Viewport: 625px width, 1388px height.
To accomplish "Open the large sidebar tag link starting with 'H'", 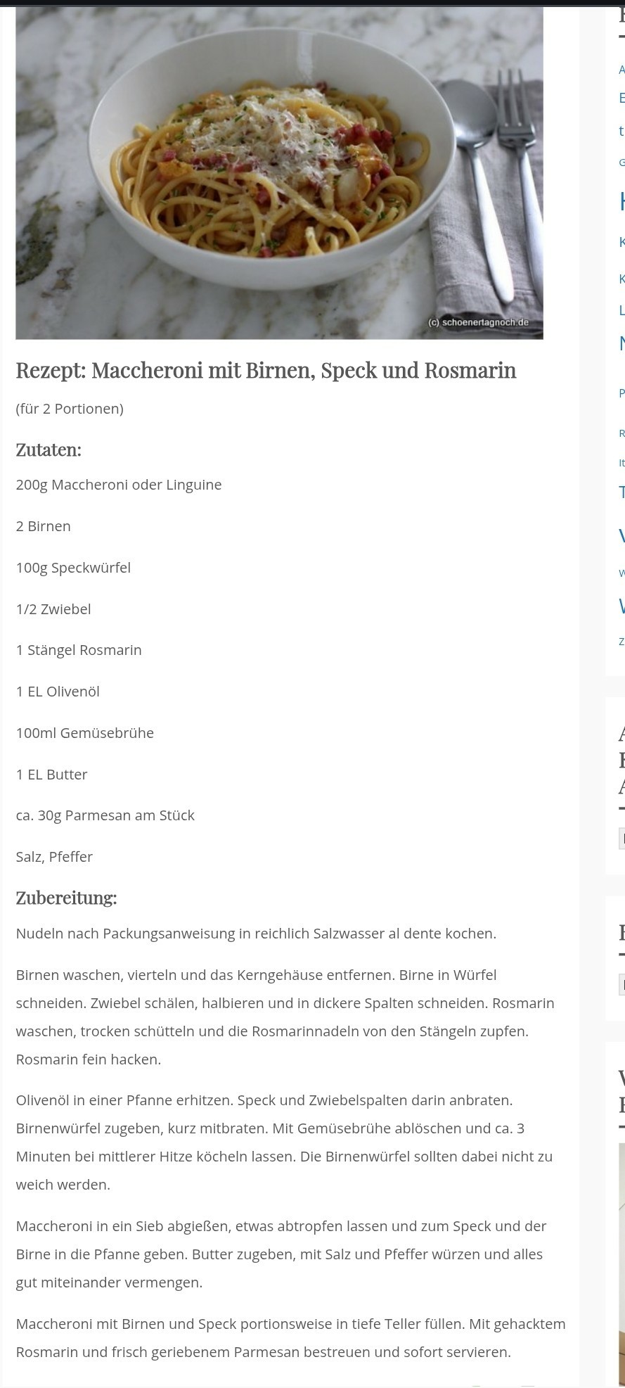I will coord(621,201).
